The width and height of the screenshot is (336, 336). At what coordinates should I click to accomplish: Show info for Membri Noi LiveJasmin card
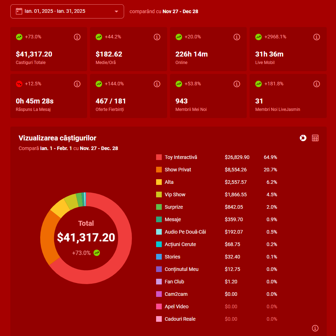(x=316, y=84)
